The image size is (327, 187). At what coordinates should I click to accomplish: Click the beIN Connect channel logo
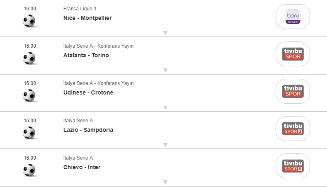click(293, 17)
